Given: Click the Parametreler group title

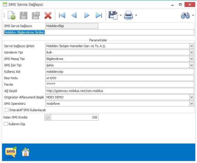Looking at the screenshot, I should tap(98, 40).
